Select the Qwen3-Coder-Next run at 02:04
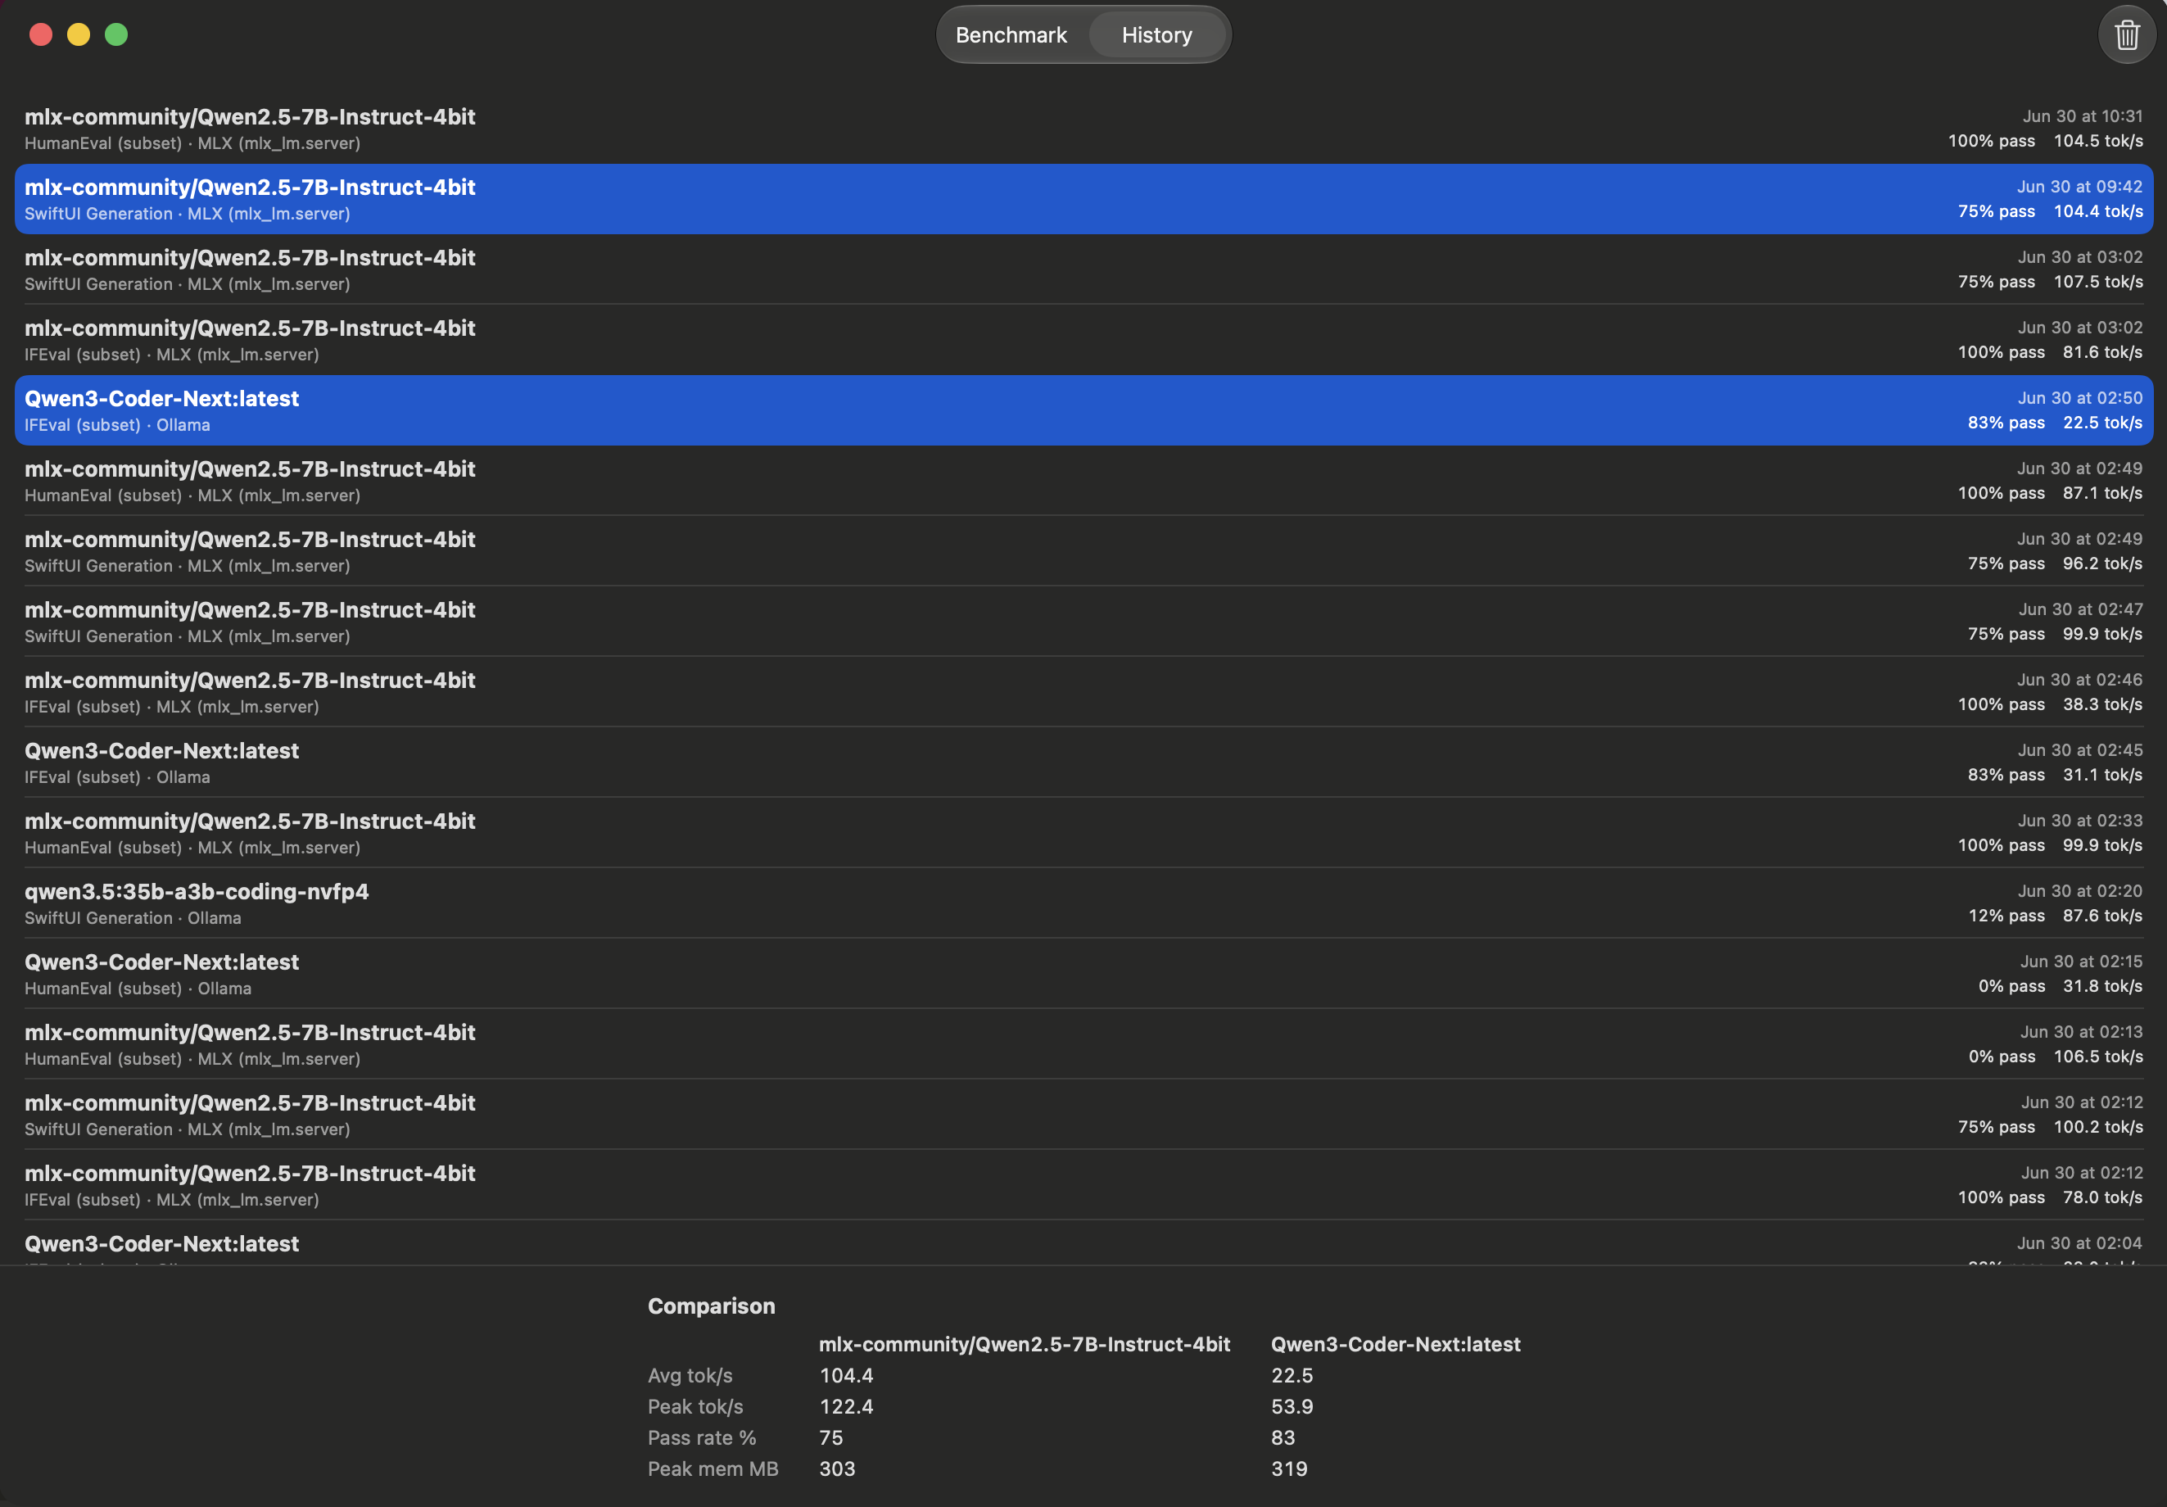 point(1083,1242)
